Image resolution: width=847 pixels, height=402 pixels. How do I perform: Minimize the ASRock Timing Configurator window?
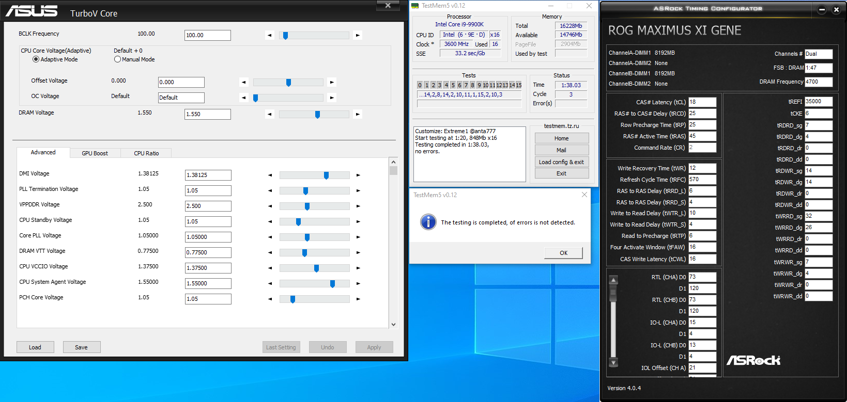click(x=822, y=9)
